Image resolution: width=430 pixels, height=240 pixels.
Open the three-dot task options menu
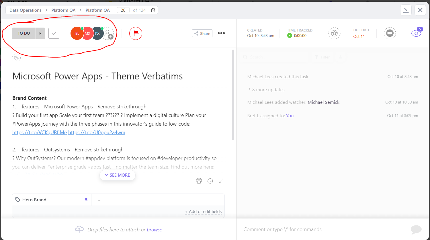click(x=221, y=33)
